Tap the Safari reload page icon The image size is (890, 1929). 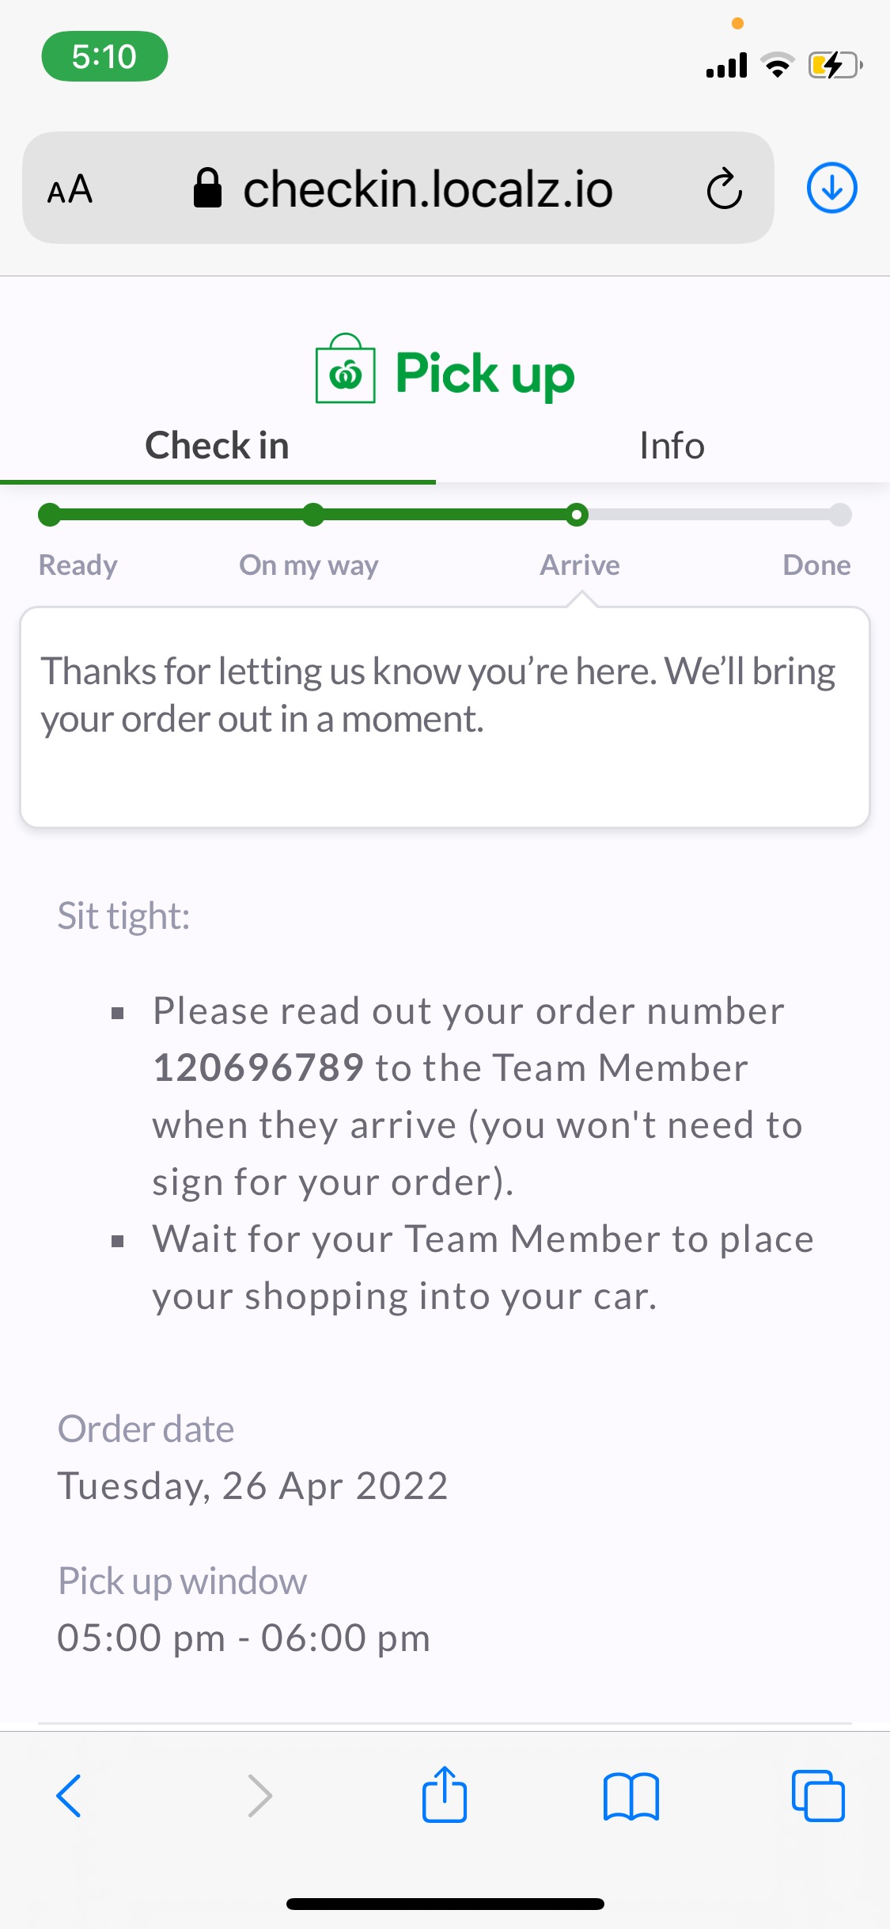click(x=724, y=189)
